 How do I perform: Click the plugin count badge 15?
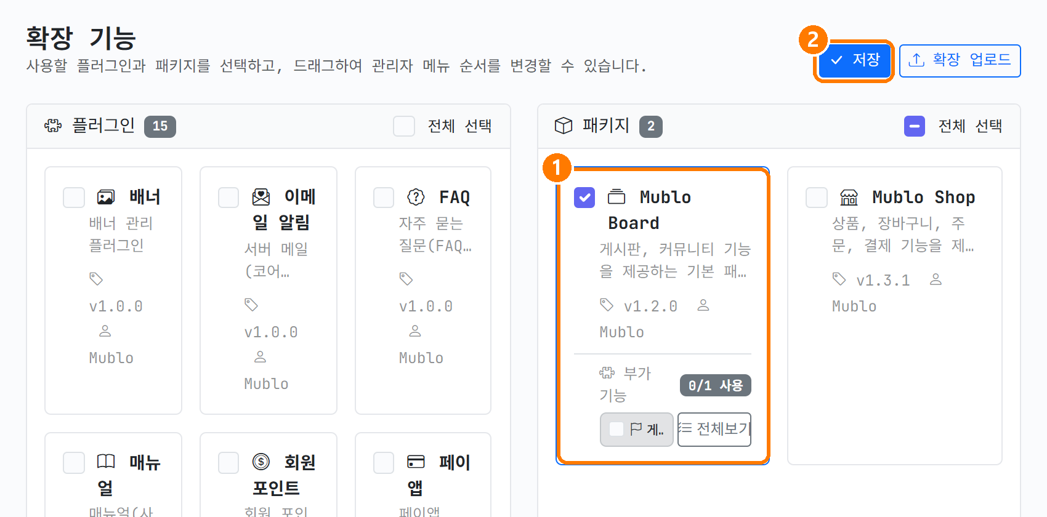[x=160, y=126]
